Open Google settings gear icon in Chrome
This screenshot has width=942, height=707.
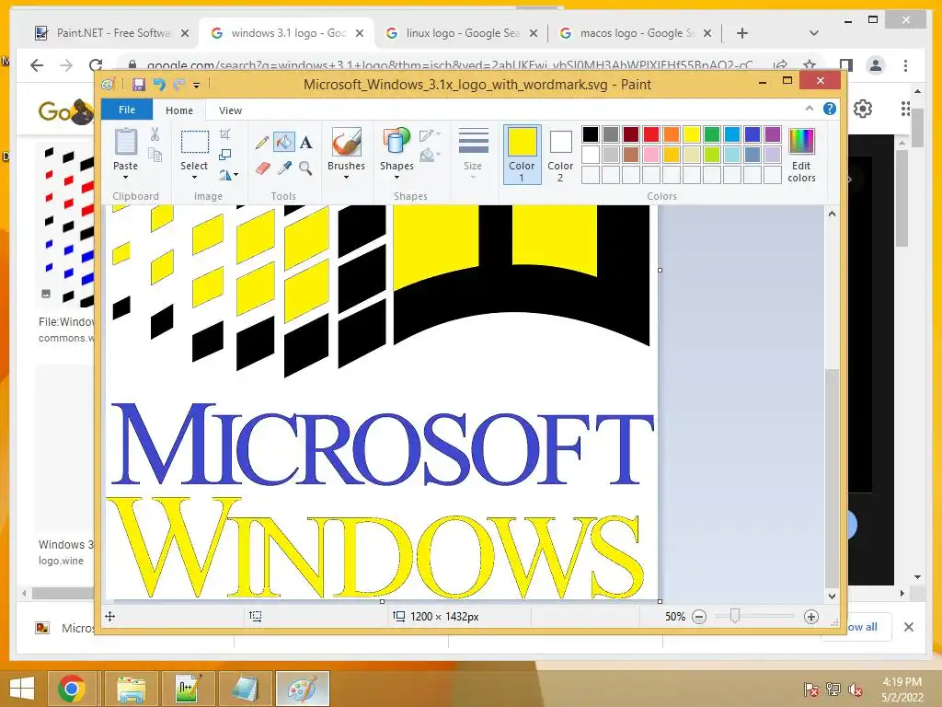pyautogui.click(x=863, y=109)
